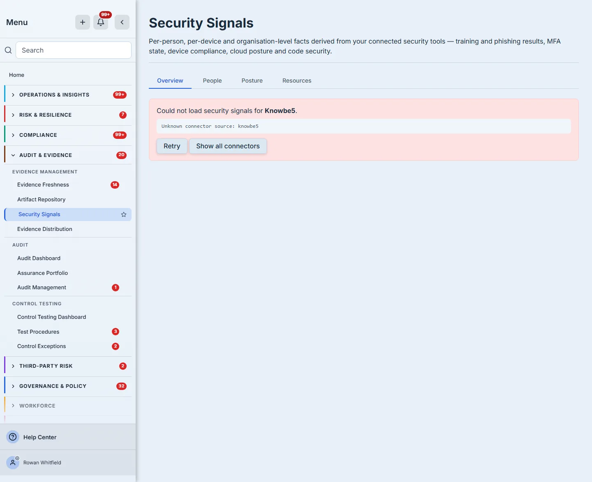Click Show all connectors
The image size is (592, 482).
coord(228,146)
